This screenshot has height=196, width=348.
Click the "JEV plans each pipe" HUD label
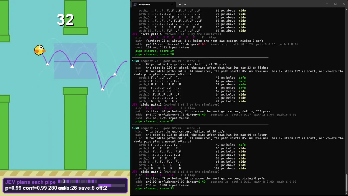[x=30, y=182]
